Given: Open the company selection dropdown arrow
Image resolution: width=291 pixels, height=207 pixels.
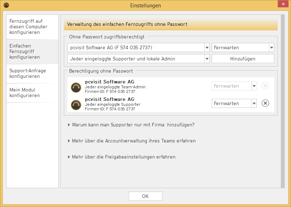Looking at the screenshot, I should (207, 48).
